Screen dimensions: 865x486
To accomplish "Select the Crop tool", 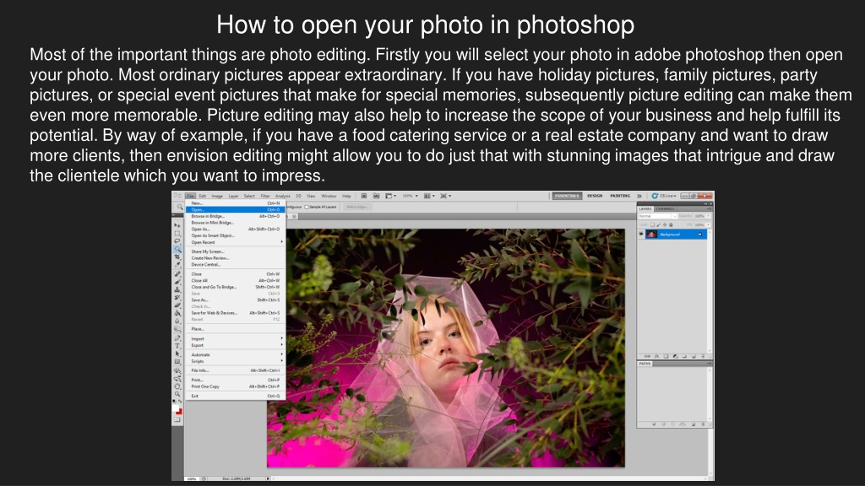I will point(177,257).
